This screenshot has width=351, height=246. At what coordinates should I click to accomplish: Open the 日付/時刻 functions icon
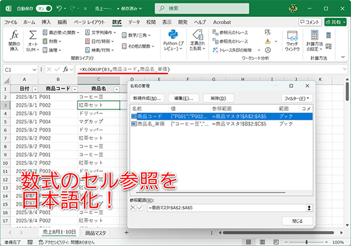(x=88, y=41)
